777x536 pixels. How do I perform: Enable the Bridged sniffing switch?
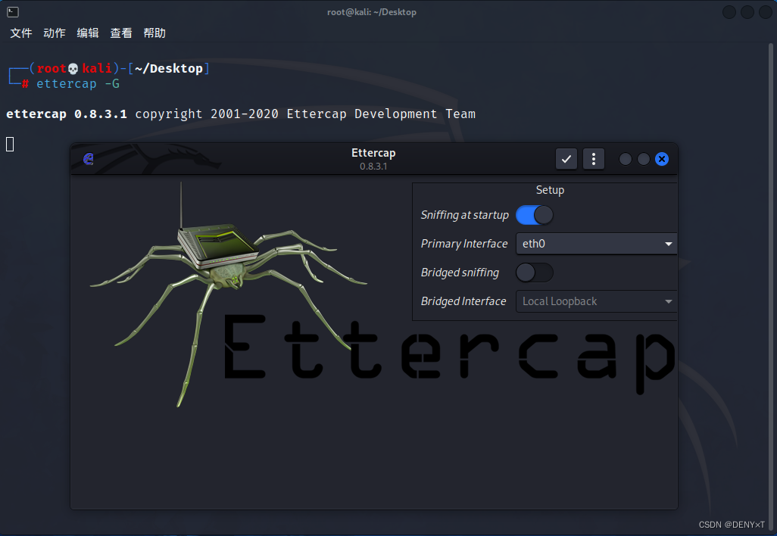pos(534,273)
